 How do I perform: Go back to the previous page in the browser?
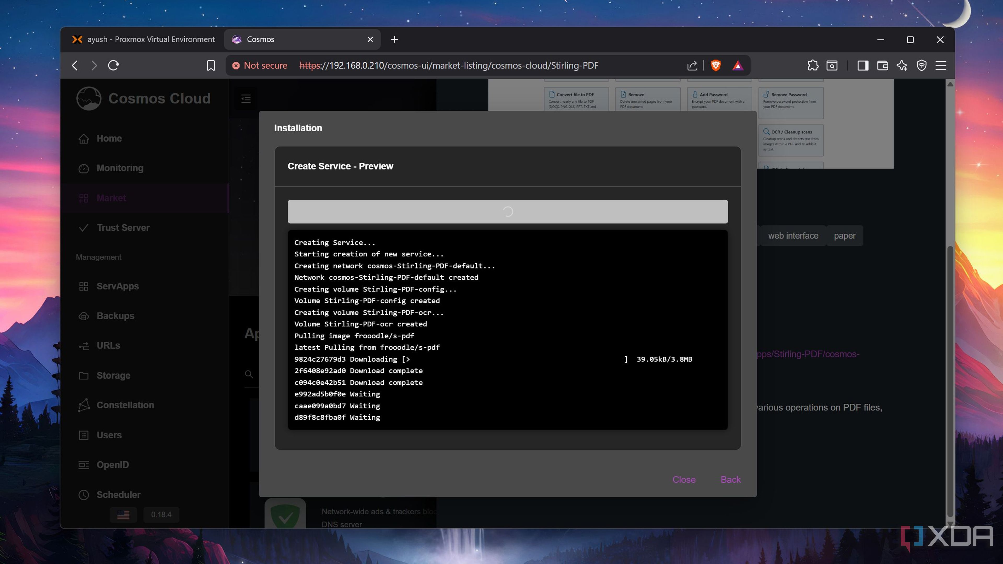point(75,65)
